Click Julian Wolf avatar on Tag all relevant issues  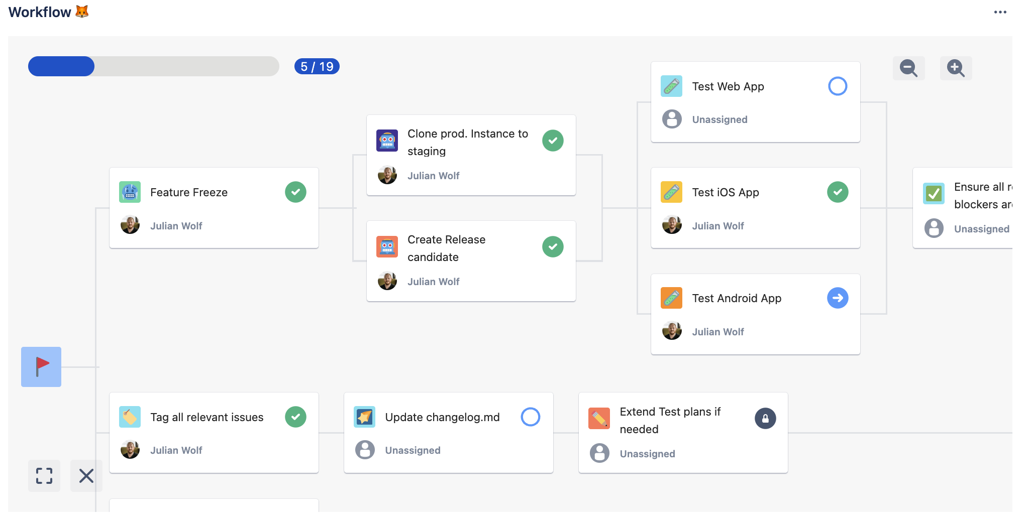pyautogui.click(x=130, y=449)
